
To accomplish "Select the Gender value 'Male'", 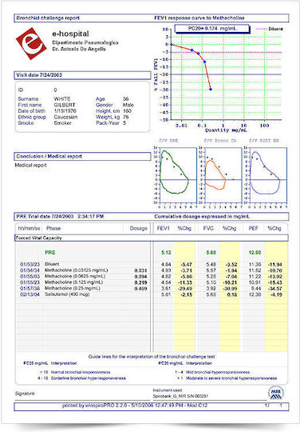I will pyautogui.click(x=128, y=105).
